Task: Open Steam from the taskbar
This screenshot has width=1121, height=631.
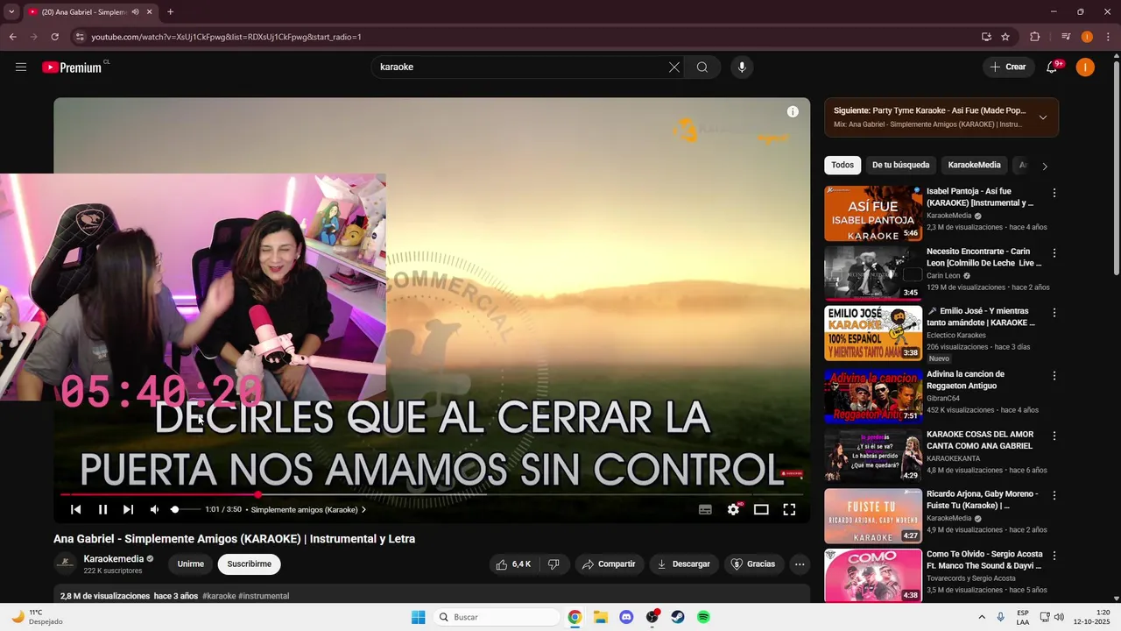Action: [x=678, y=617]
